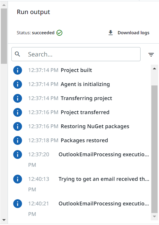Click info icon beside Trying to get an email
Viewport: 159px width, 225px height.
coord(18,179)
